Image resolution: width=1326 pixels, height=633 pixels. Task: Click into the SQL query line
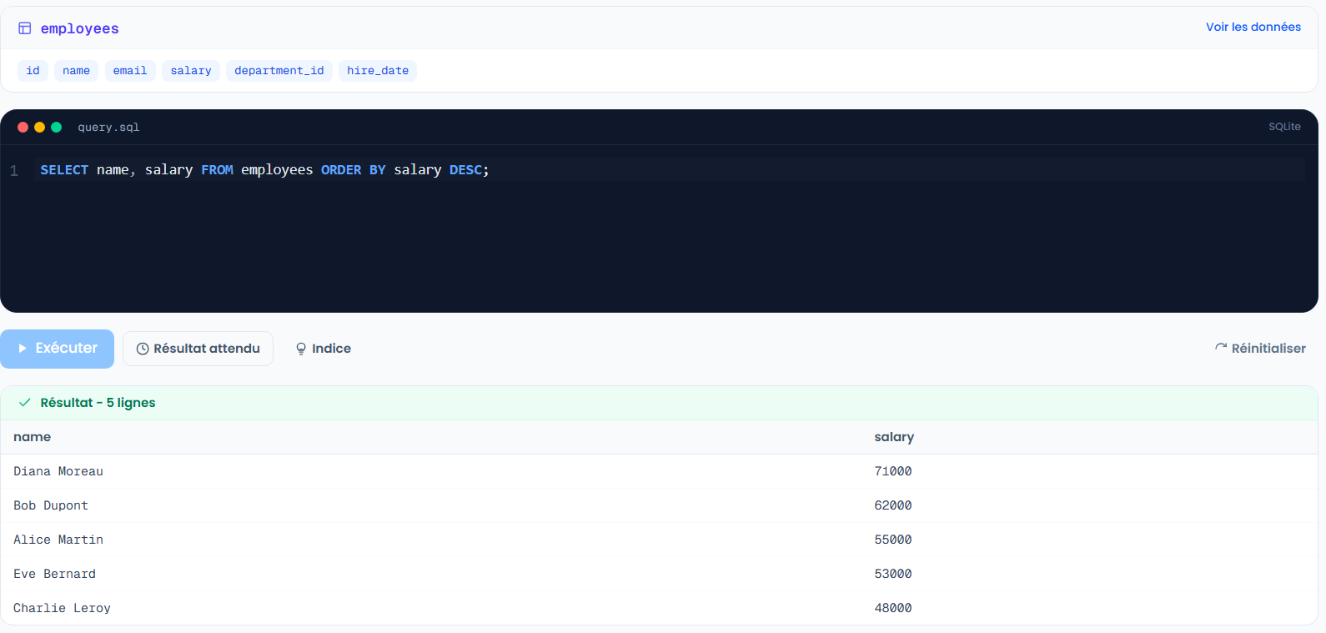point(669,170)
